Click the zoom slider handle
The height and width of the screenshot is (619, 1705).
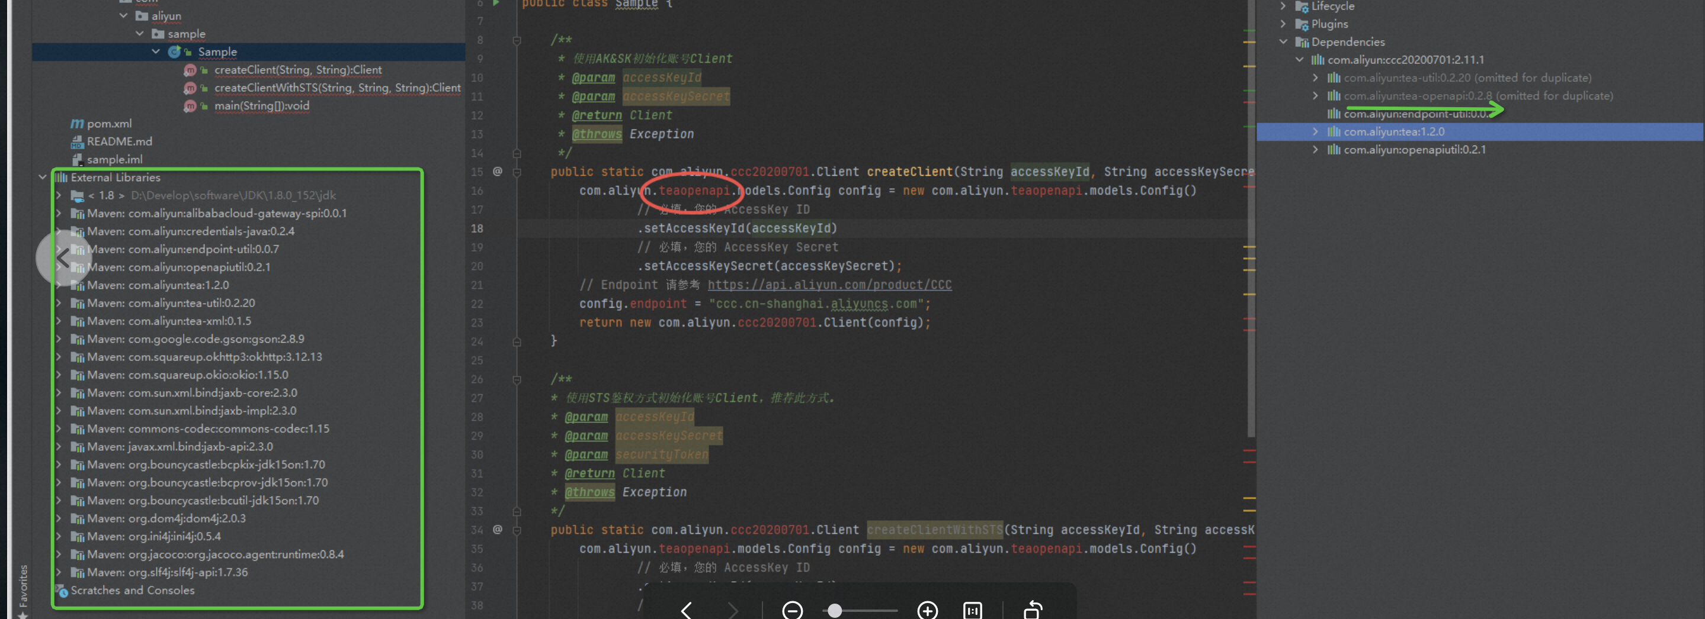click(835, 610)
